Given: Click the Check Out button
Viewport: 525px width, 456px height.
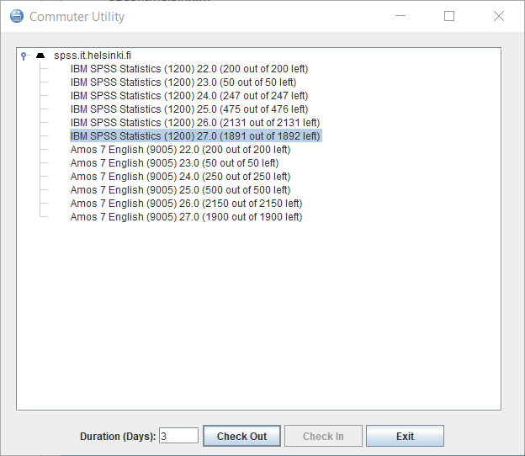Looking at the screenshot, I should (241, 436).
